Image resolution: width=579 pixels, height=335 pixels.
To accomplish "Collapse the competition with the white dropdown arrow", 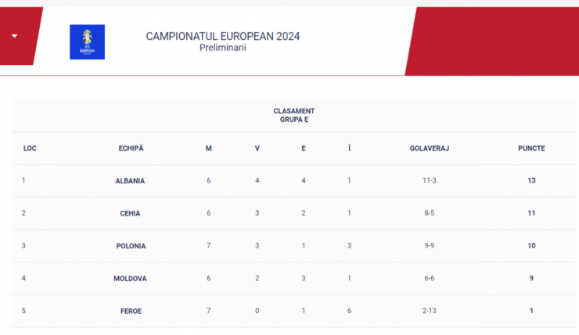I will click(x=14, y=36).
